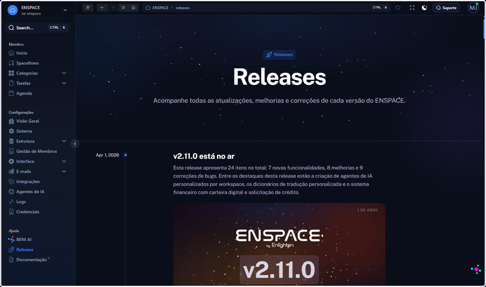Screen dimensions: 486x287
Task: Toggle the sidebar panel toolbar icon
Action: tap(88, 8)
